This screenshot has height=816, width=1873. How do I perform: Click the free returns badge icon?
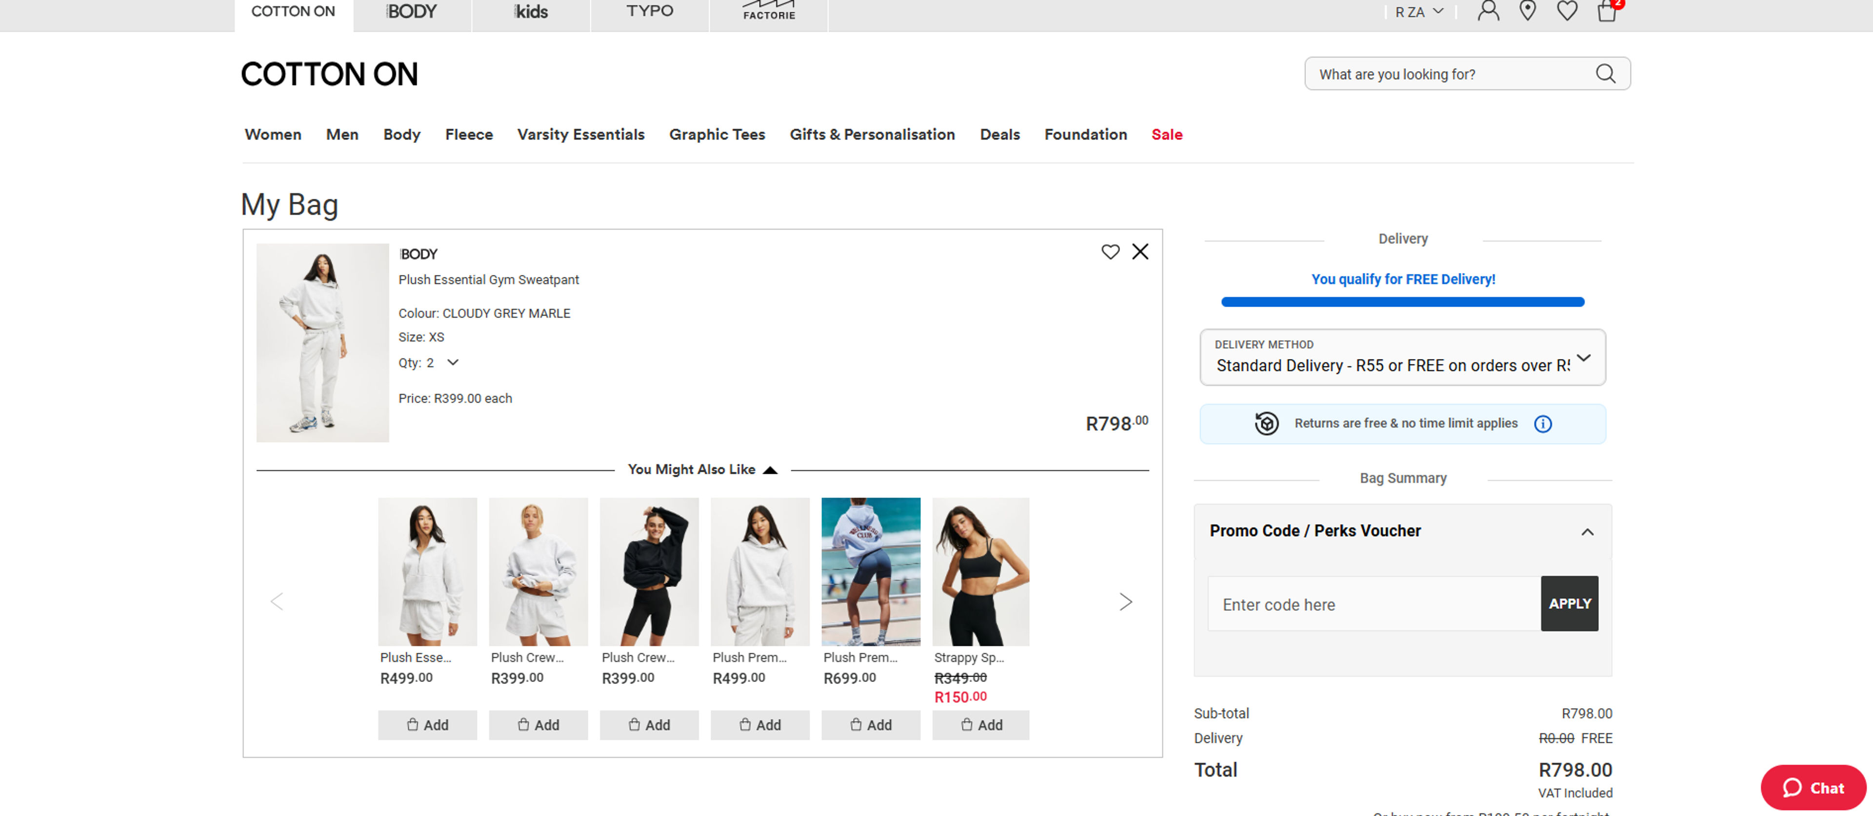click(1267, 423)
